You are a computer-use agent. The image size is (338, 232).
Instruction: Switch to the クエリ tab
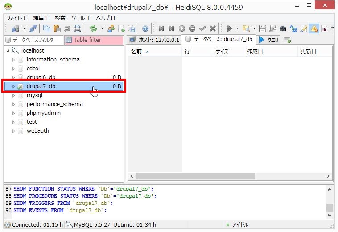coord(268,40)
